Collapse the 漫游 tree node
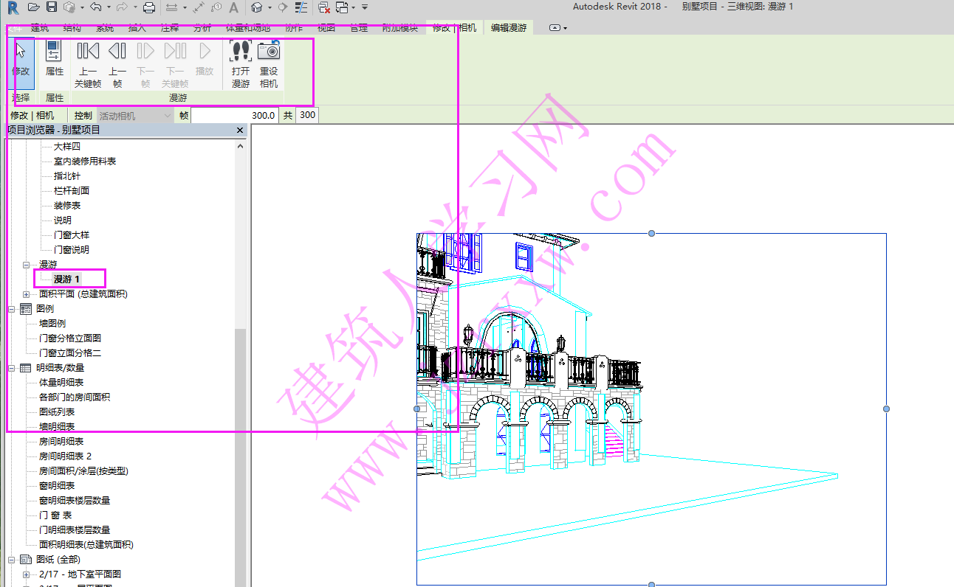This screenshot has width=954, height=587. pyautogui.click(x=27, y=265)
